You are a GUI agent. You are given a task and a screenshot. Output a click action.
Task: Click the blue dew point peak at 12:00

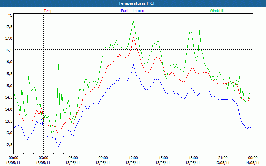click(x=133, y=64)
